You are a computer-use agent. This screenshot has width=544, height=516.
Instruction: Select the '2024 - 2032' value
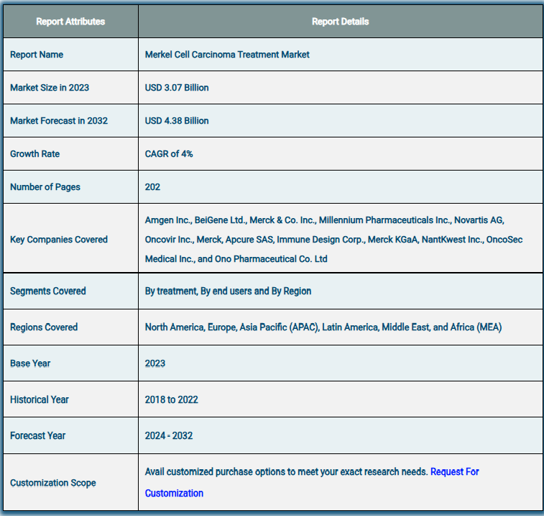[169, 435]
